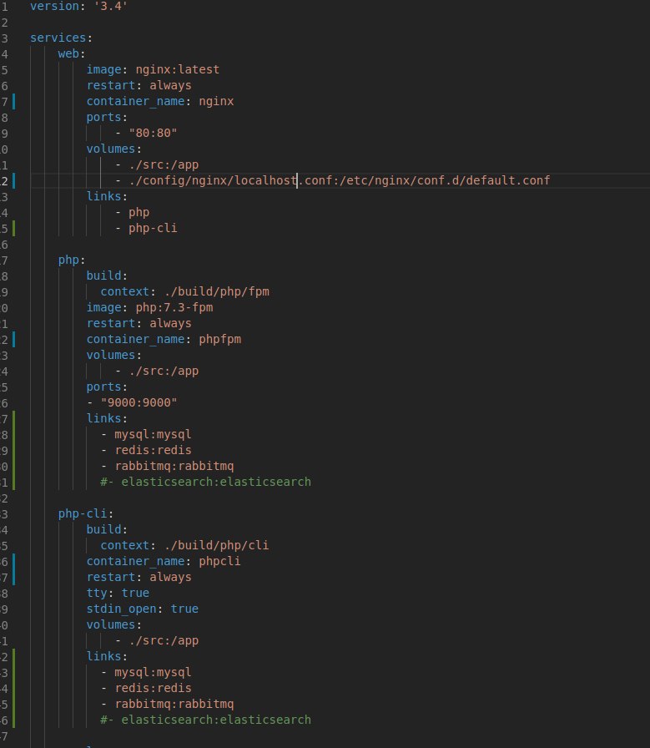Click the mysql:mysql link under php service
This screenshot has width=650, height=748.
(x=153, y=434)
